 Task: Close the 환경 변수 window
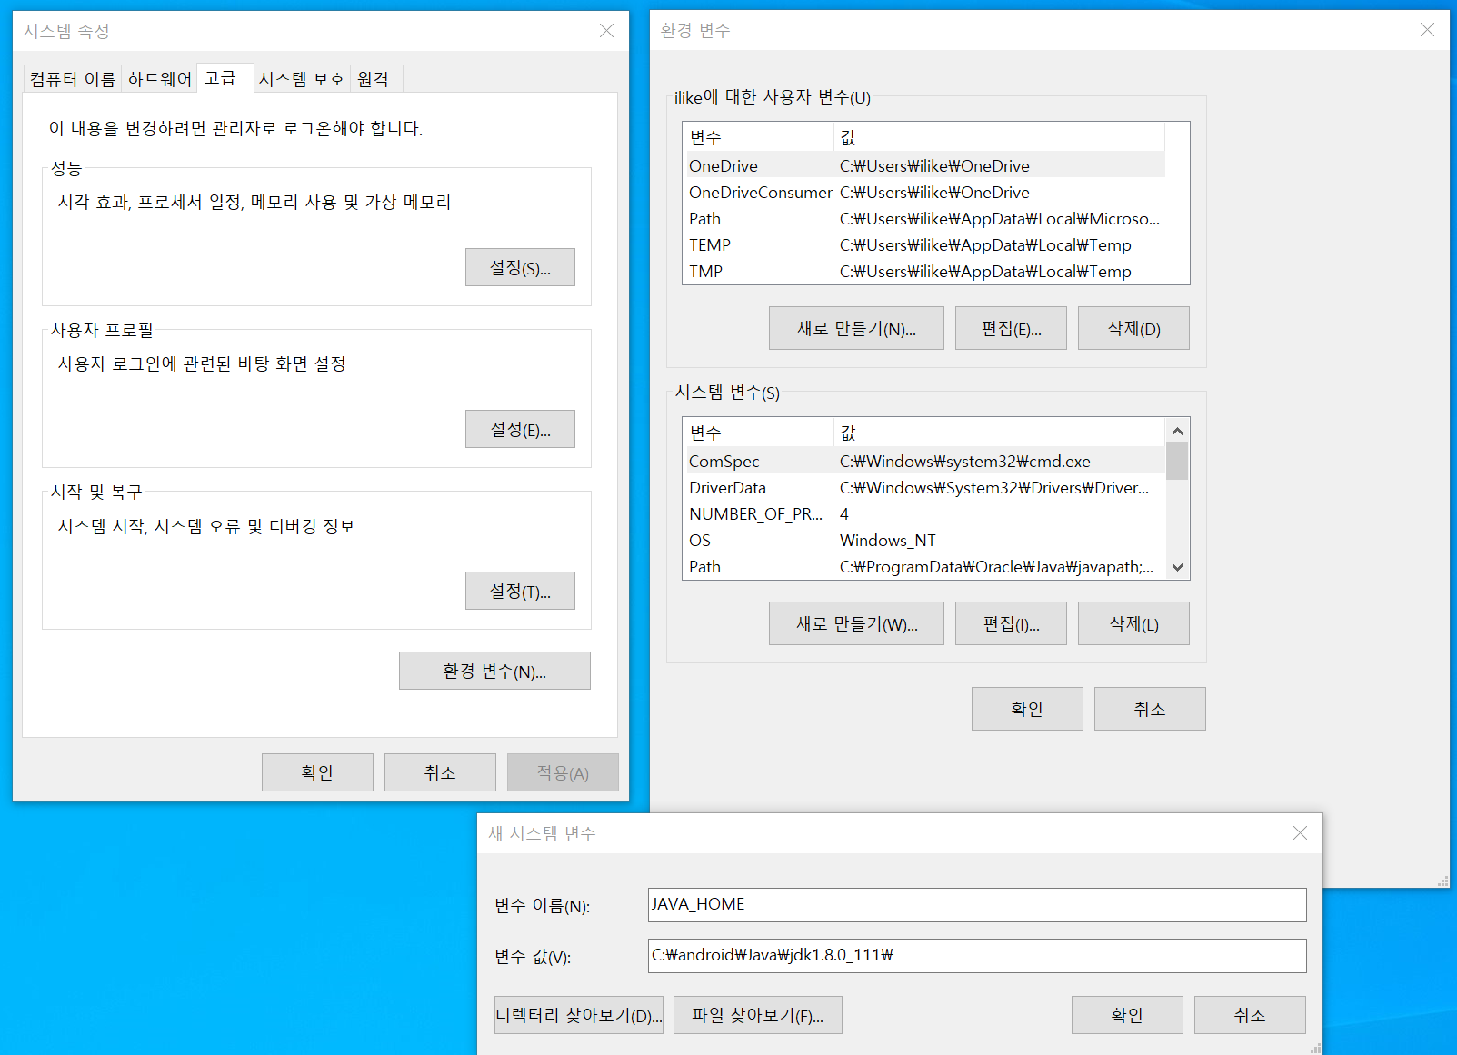click(x=1427, y=30)
